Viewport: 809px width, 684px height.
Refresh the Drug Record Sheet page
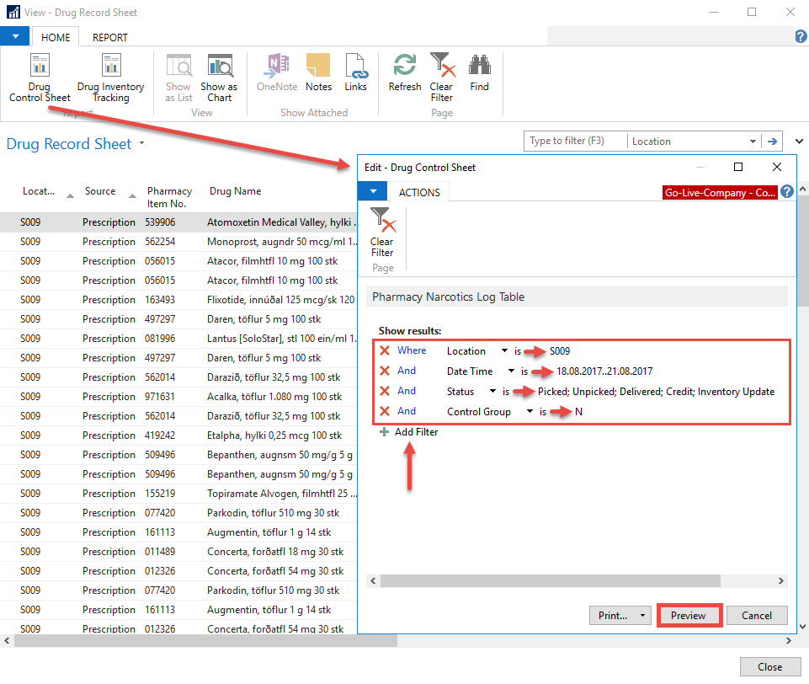coord(405,73)
